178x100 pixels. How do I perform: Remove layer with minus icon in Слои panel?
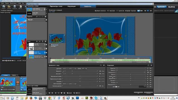tap(40, 41)
